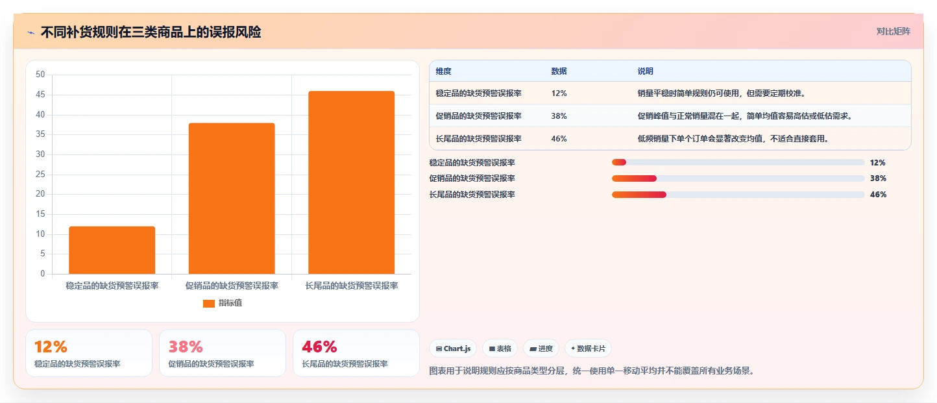Screen dimensions: 937x403
Task: Click the 表格 tag chip
Action: point(500,348)
